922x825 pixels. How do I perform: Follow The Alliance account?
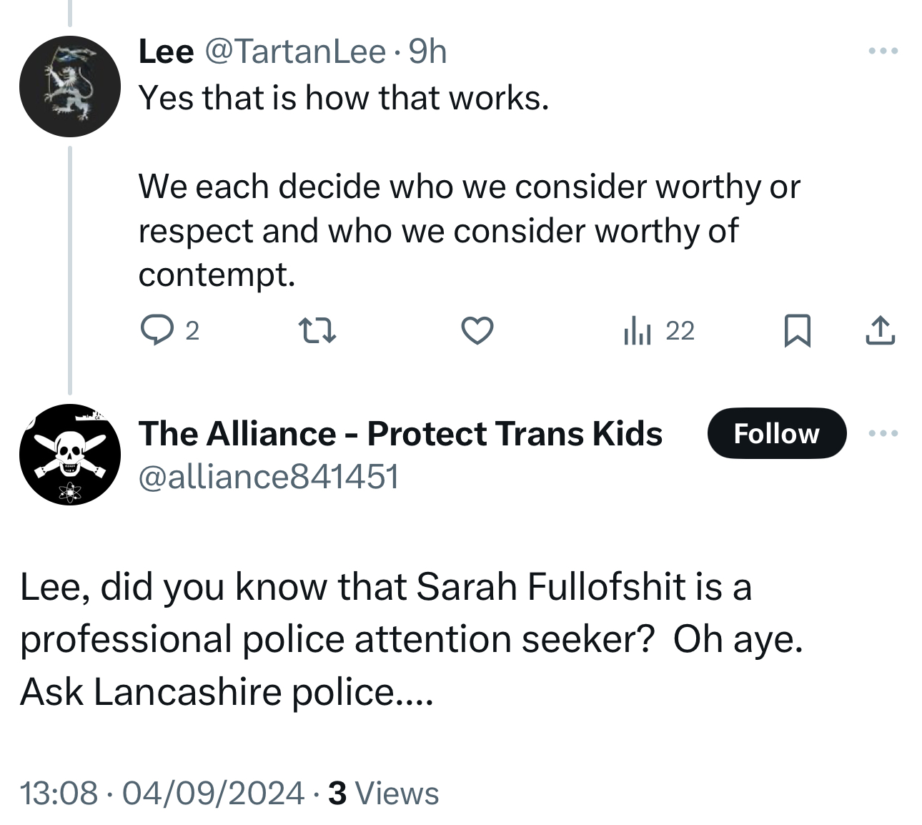pos(776,433)
